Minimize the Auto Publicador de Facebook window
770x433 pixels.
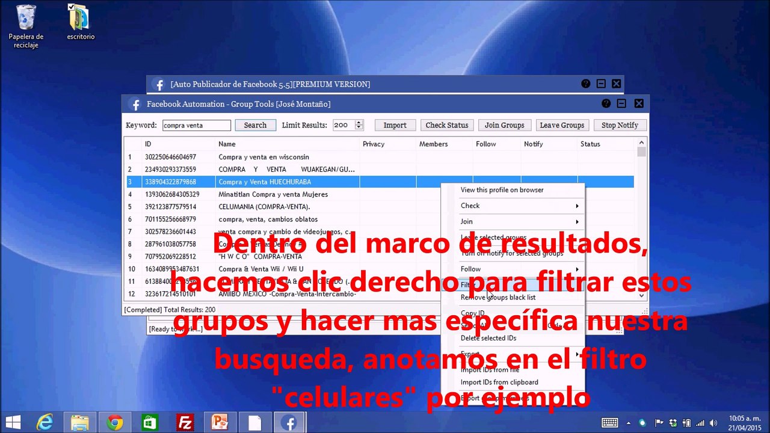point(601,84)
